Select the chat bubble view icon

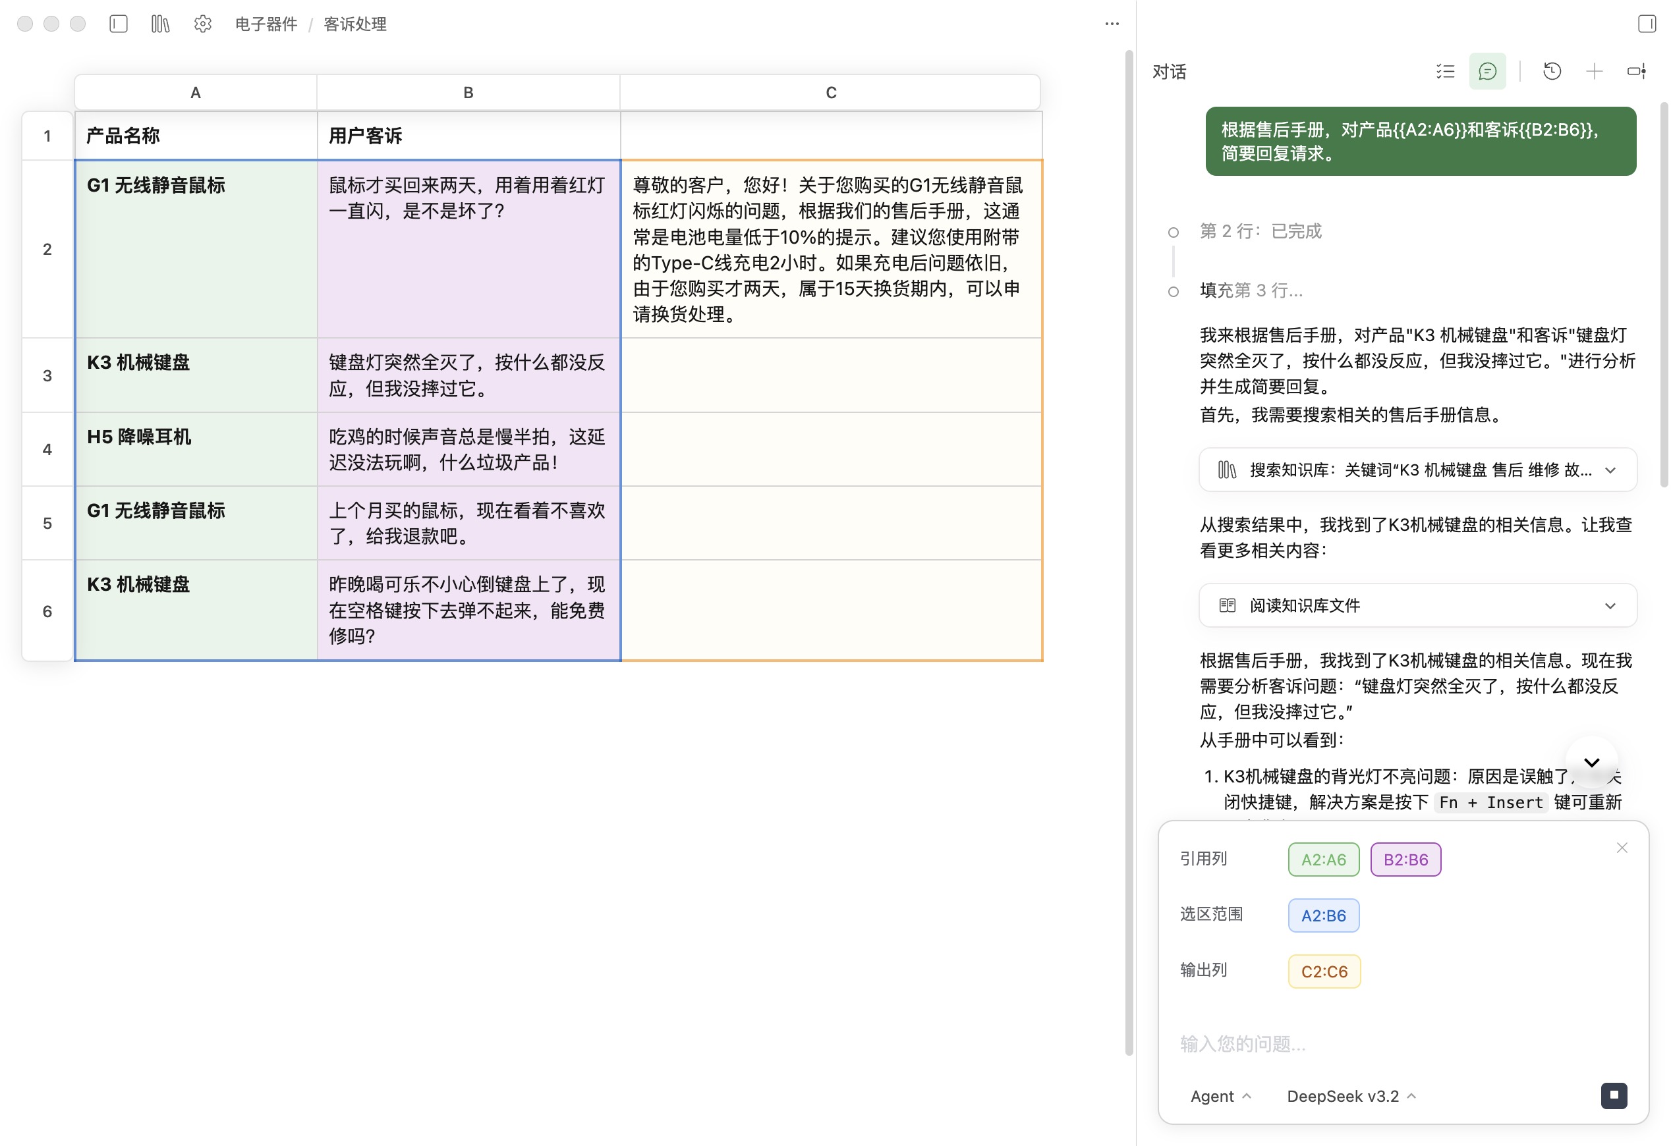pyautogui.click(x=1487, y=71)
